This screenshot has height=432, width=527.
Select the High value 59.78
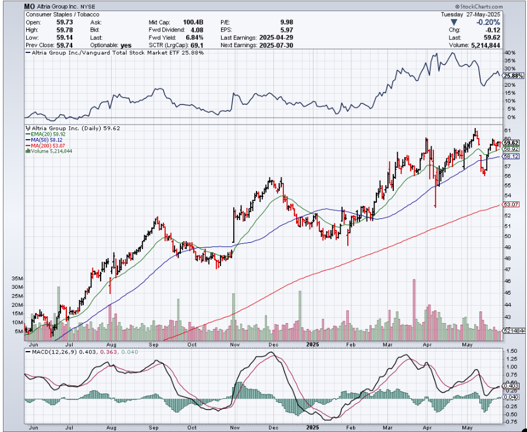click(66, 30)
